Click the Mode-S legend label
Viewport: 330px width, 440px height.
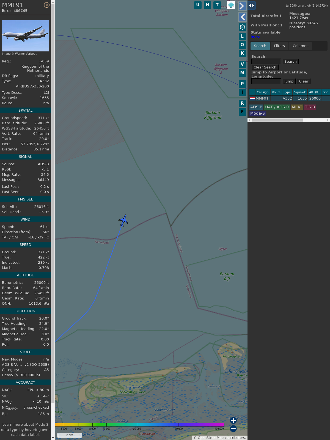[x=257, y=114]
